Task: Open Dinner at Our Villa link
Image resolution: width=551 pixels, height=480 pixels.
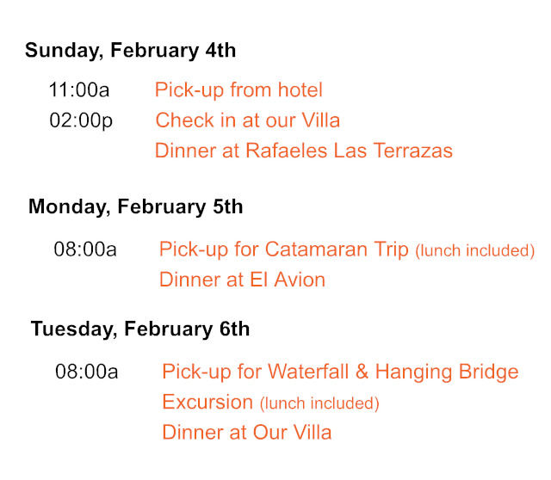Action: coord(247,432)
